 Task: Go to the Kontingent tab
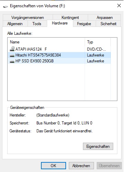coord(70,18)
